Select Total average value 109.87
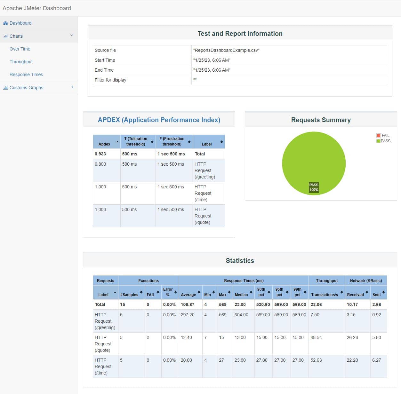Viewport: 401px width, 394px height. tap(188, 304)
